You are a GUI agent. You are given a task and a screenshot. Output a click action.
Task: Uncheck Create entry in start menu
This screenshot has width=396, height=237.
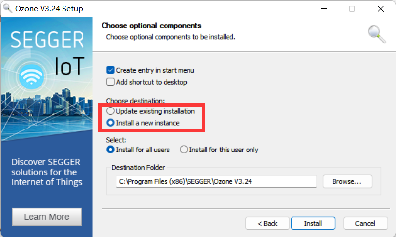pyautogui.click(x=110, y=70)
